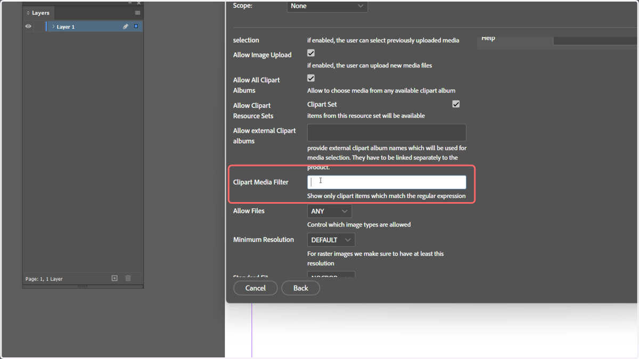639x359 pixels.
Task: Toggle visibility eye for Layer 1
Action: (x=28, y=27)
